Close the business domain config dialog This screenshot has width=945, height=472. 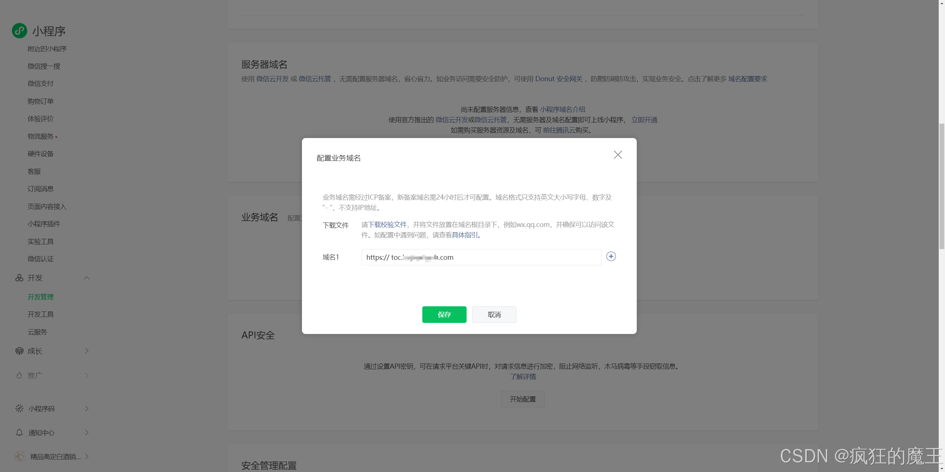(618, 155)
